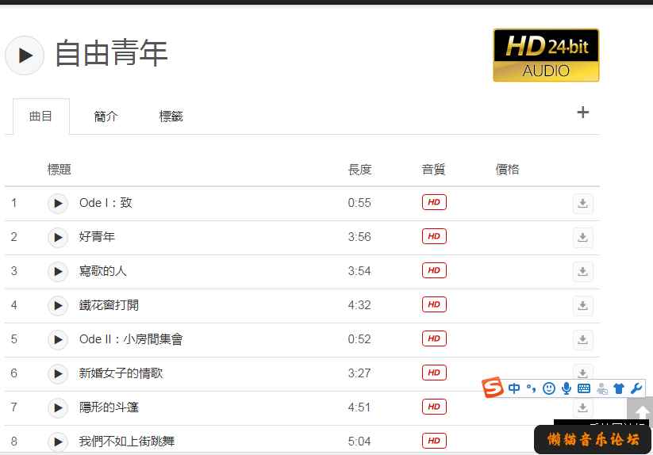This screenshot has width=653, height=455.
Task: Play track 1 Ode I：致
Action: point(58,203)
